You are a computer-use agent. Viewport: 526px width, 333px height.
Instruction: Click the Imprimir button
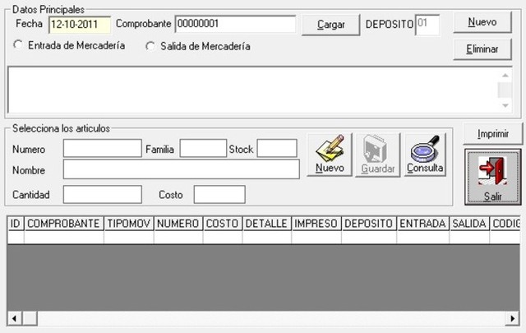[493, 134]
